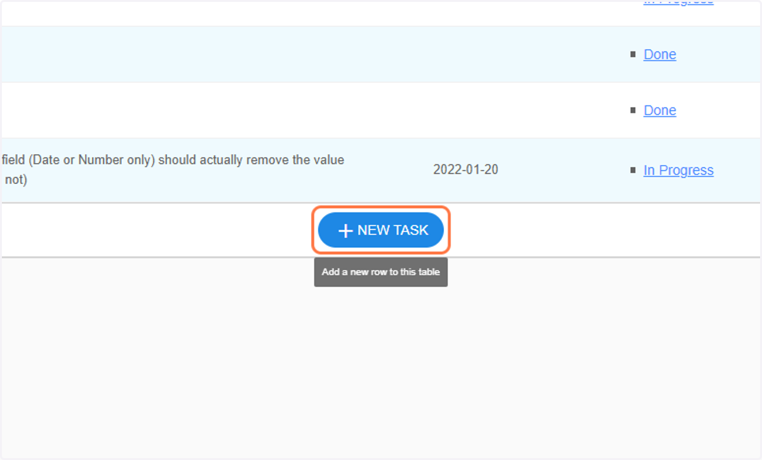Click the blue NEW TASK button
The image size is (762, 460).
(x=381, y=230)
